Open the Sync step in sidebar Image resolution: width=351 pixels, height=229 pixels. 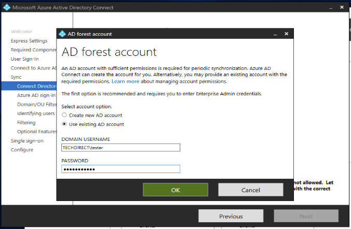click(x=16, y=77)
